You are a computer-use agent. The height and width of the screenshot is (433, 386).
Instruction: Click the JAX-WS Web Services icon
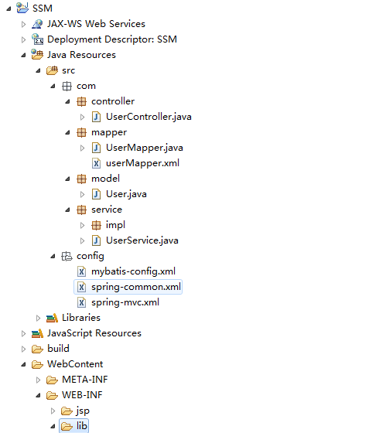pos(37,24)
